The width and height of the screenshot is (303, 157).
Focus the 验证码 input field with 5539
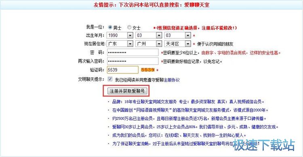coord(123,70)
